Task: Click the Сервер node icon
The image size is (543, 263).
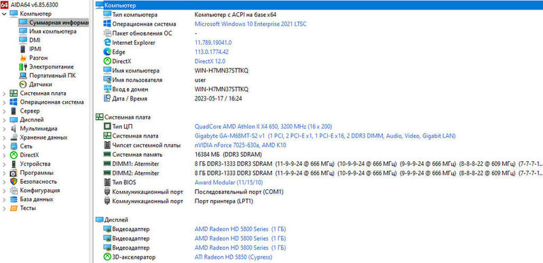Action: point(14,111)
